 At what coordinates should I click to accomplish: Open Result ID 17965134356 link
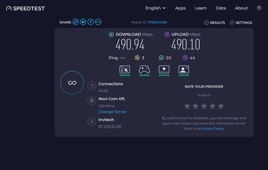tap(157, 22)
